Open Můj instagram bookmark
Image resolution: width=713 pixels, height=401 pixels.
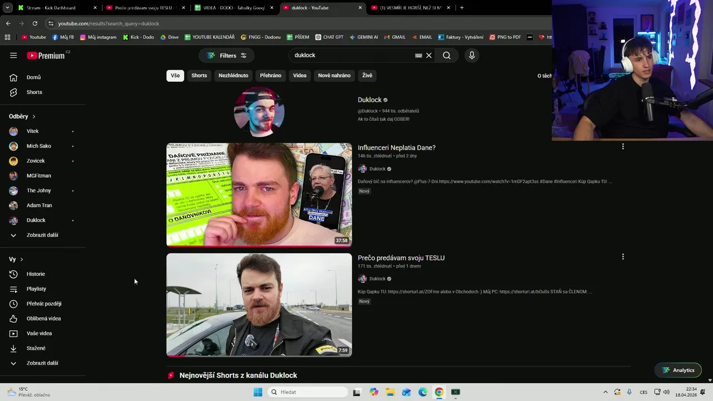pos(98,37)
